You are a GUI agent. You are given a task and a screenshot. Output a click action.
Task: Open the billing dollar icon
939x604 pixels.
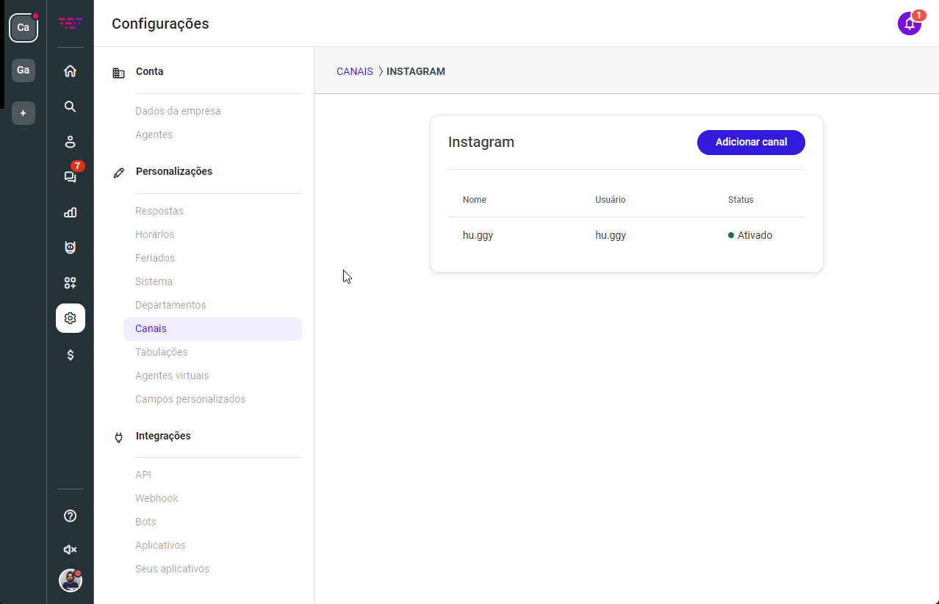70,355
